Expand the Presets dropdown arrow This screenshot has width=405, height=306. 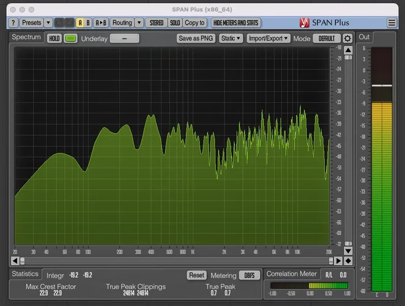47,23
